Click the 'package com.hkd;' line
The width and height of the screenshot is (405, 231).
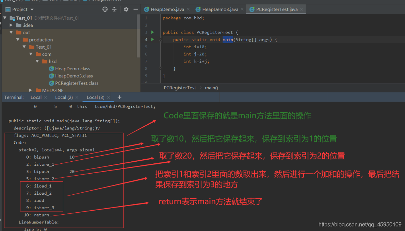pyautogui.click(x=183, y=18)
